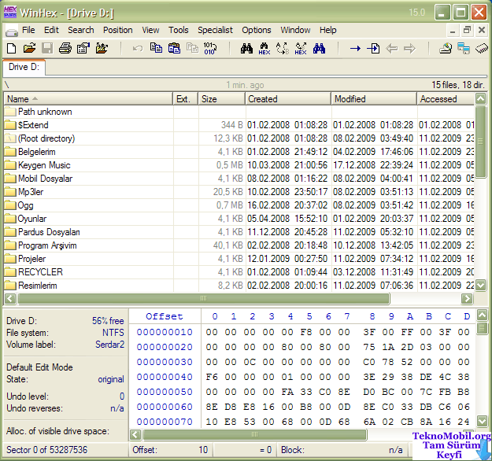Select the Resimlerim folder
The width and height of the screenshot is (492, 461).
click(37, 286)
